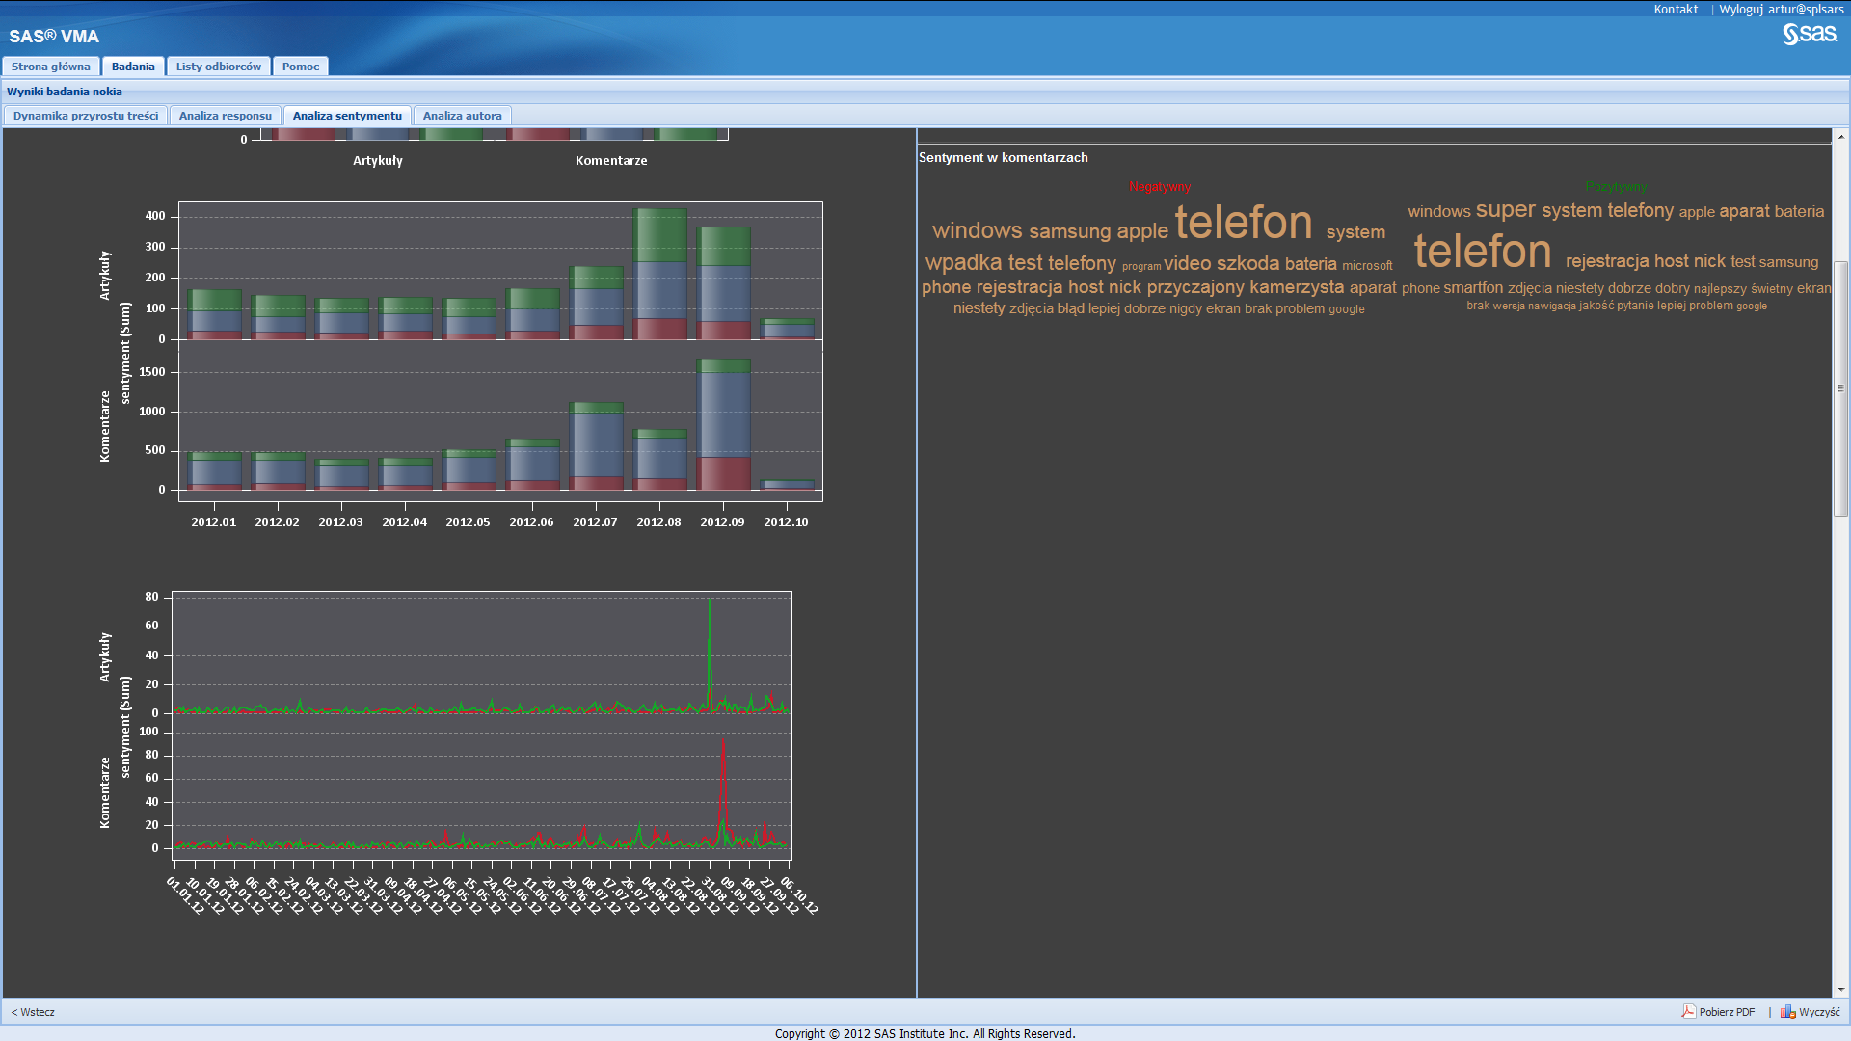This screenshot has height=1041, width=1851.
Task: Click the word 'super' in positive cloud
Action: pos(1505,209)
